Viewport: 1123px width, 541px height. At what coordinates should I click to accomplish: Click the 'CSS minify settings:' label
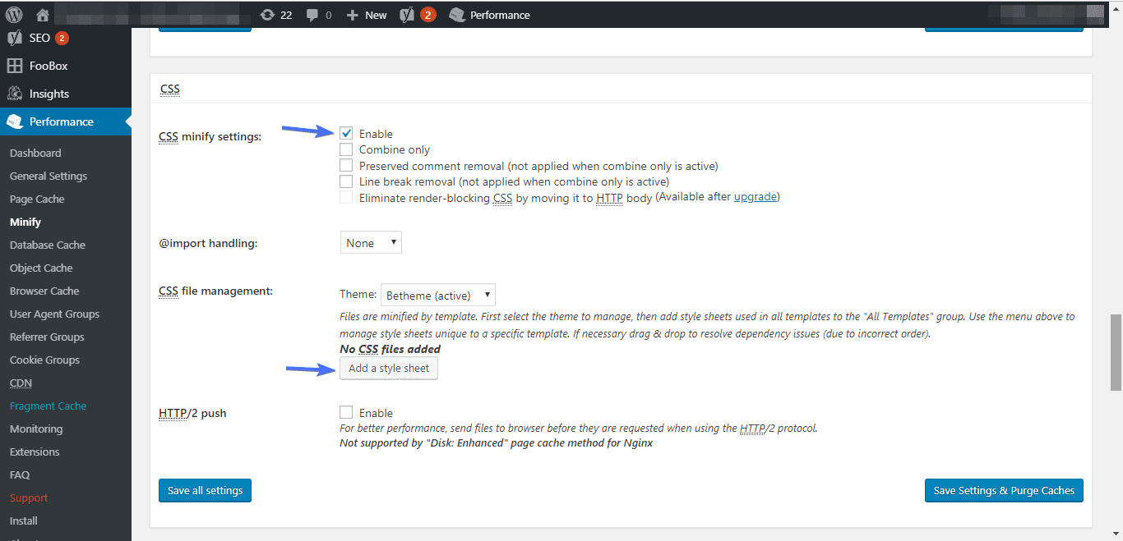coord(210,136)
